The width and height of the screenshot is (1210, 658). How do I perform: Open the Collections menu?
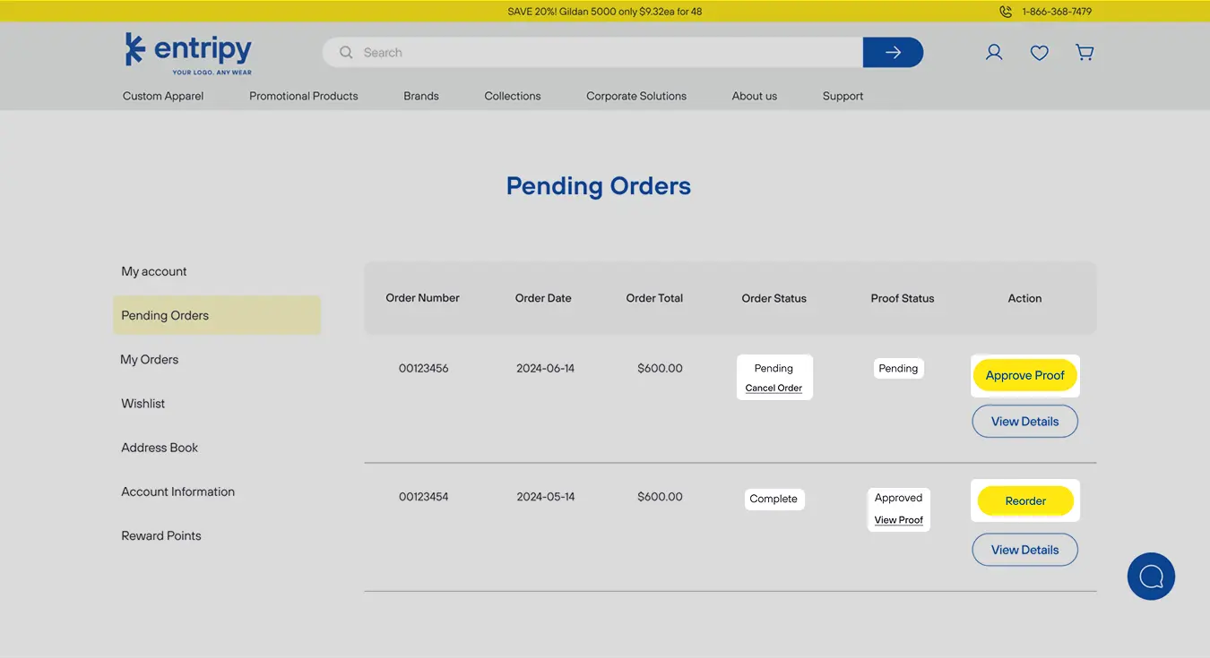click(513, 96)
